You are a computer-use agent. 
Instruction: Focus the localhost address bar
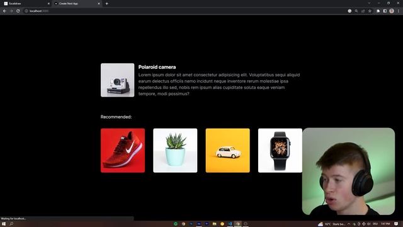click(x=185, y=11)
